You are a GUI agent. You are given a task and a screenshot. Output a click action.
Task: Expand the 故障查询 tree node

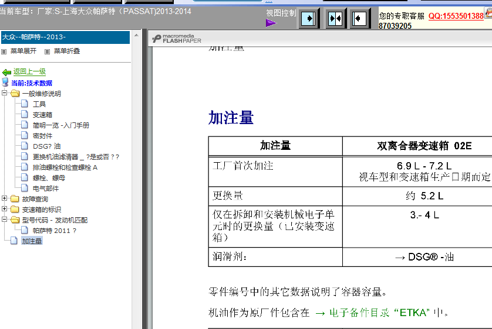pyautogui.click(x=4, y=198)
